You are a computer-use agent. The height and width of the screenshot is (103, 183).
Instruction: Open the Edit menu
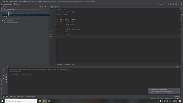[7, 1]
